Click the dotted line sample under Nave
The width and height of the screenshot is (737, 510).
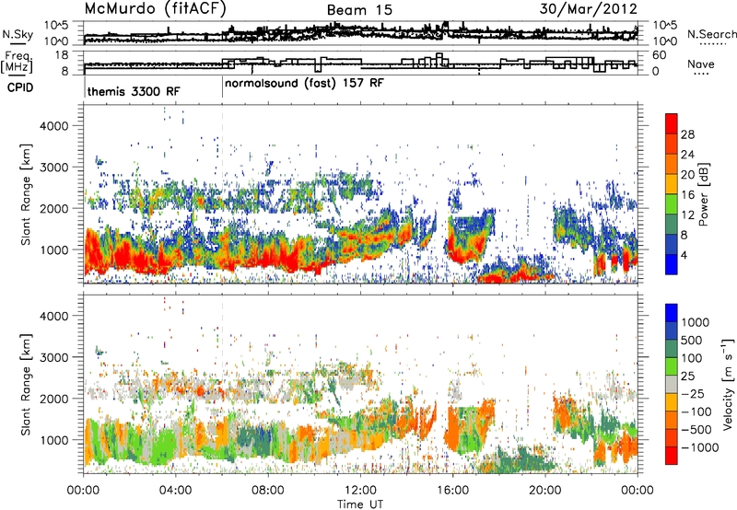[x=701, y=74]
